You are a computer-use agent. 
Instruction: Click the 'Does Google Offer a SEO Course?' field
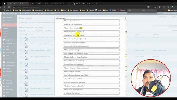(x=91, y=35)
